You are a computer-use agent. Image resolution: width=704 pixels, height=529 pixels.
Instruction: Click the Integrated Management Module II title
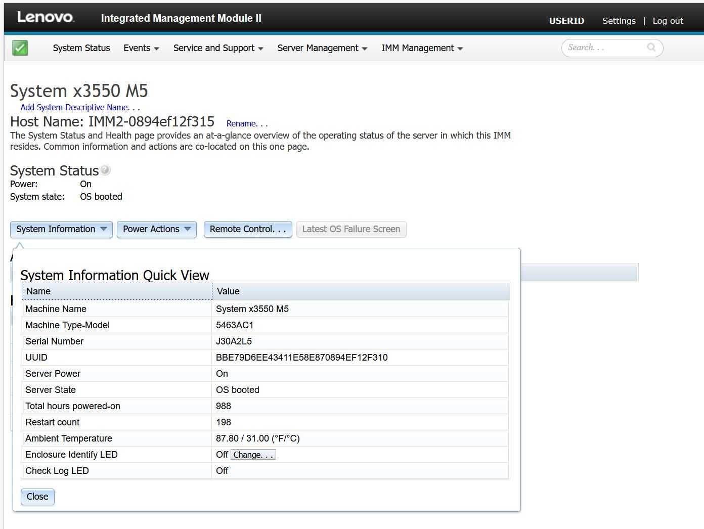coord(181,18)
